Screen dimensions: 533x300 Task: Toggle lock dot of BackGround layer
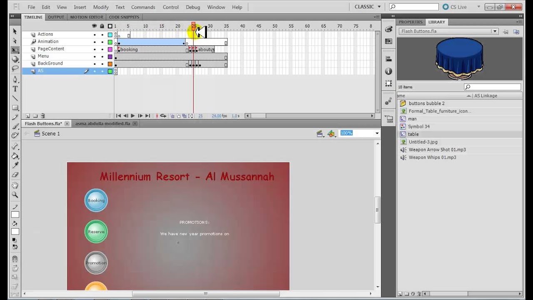102,64
